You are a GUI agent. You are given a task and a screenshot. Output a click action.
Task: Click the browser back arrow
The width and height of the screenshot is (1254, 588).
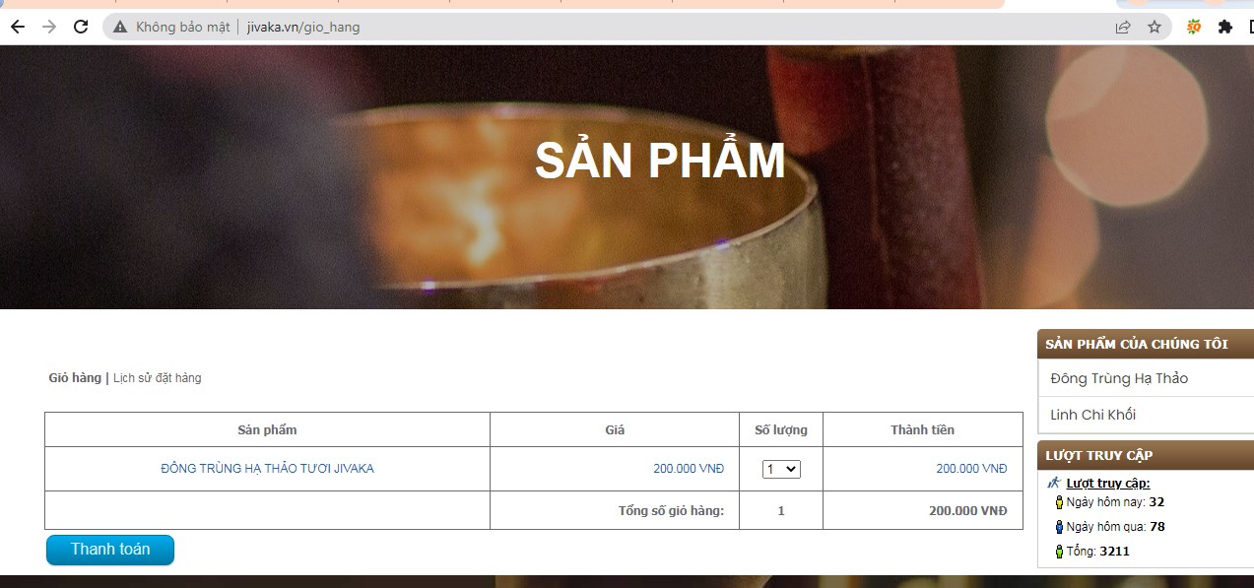pyautogui.click(x=17, y=27)
